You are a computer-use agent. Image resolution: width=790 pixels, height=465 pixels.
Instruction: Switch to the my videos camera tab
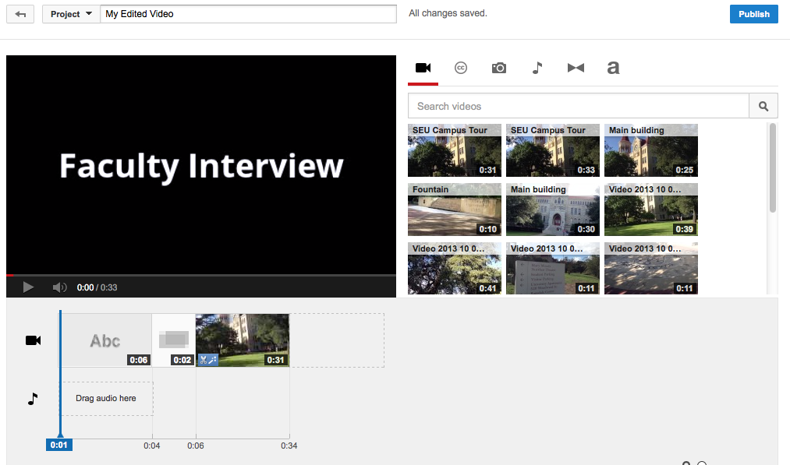[423, 68]
